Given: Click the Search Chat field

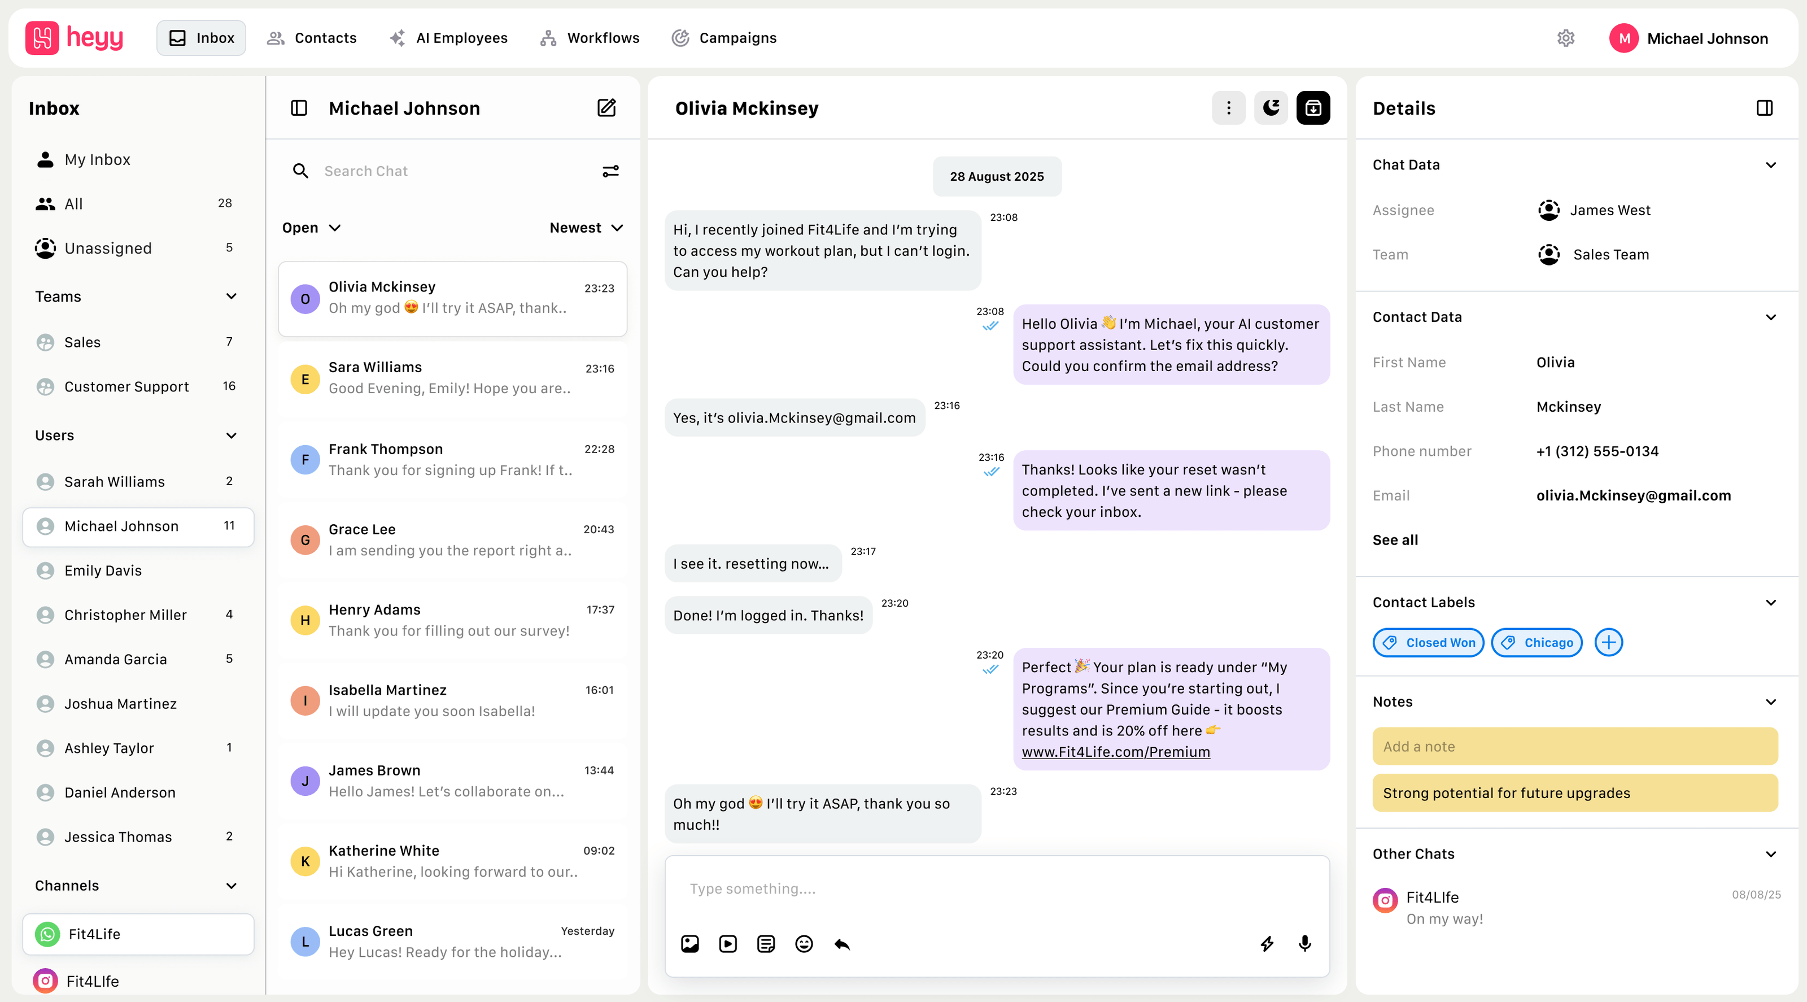Looking at the screenshot, I should (452, 171).
